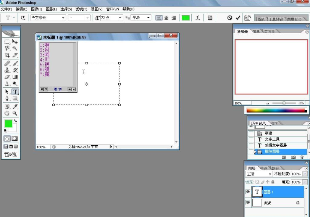
Task: Open the Type tool preset picker arrow
Action: pos(14,18)
